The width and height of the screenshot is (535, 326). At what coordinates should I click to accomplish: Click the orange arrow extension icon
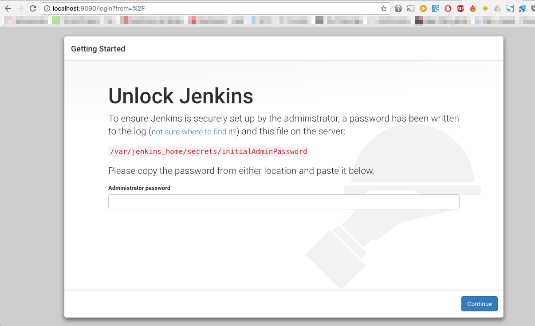(423, 8)
